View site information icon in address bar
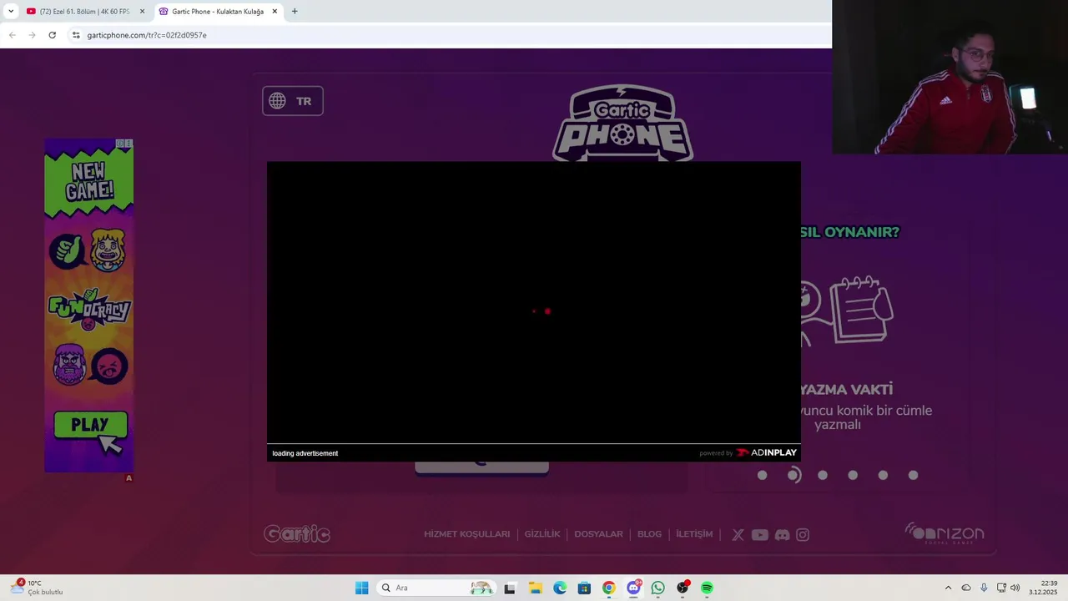The image size is (1068, 601). point(76,35)
